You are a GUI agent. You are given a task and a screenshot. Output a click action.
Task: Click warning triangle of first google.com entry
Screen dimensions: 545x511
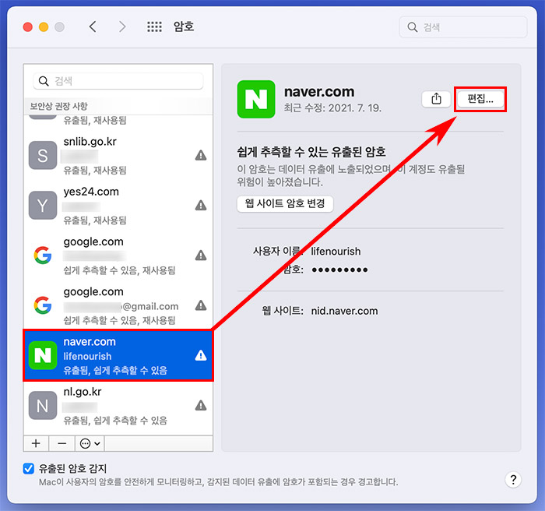[x=201, y=255]
